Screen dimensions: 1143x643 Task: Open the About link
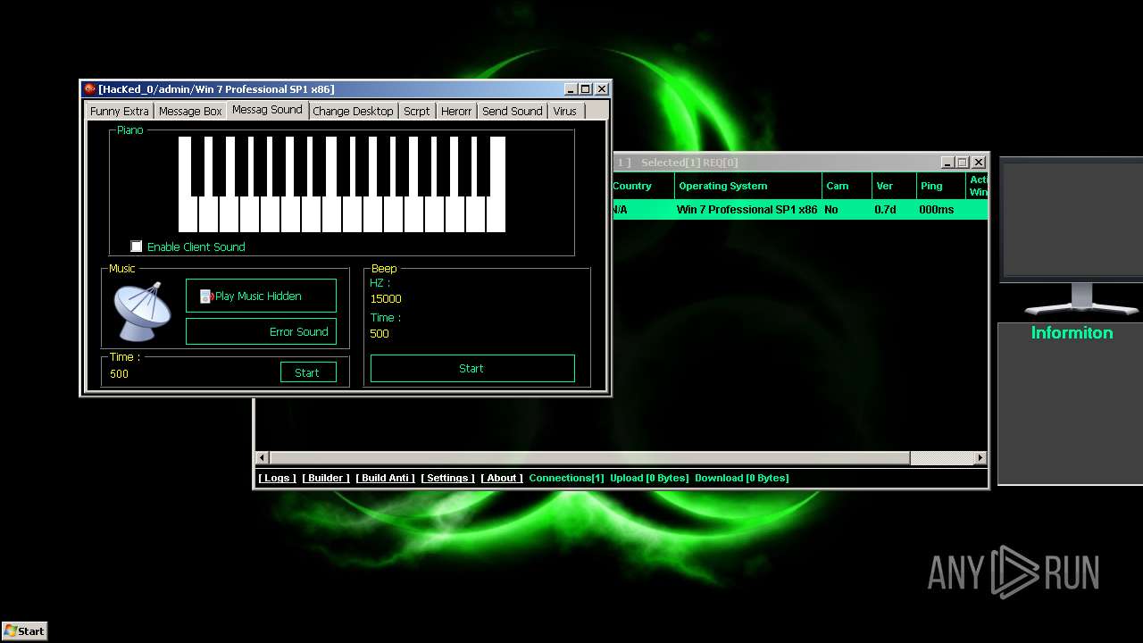point(502,478)
